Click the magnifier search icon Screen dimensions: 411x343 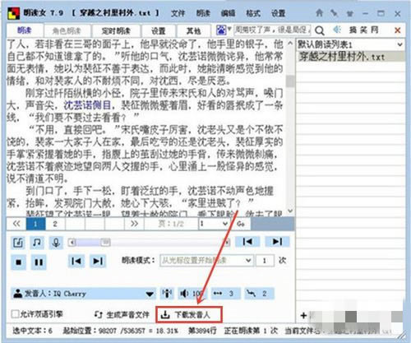pos(320,30)
